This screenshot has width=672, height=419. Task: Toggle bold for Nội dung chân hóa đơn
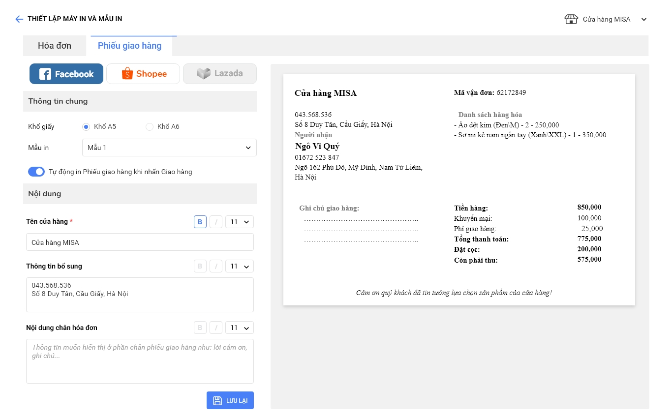[200, 328]
